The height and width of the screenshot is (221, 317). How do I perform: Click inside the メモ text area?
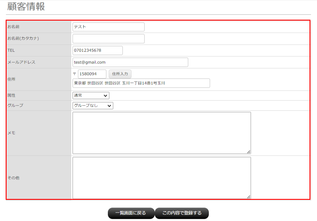click(161, 133)
